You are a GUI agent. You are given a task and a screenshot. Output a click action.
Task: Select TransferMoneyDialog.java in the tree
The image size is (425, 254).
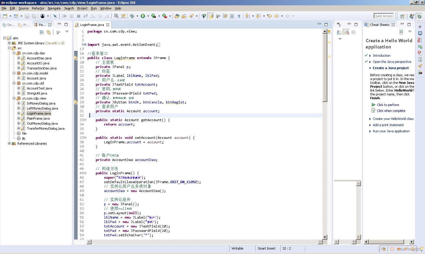coord(45,128)
